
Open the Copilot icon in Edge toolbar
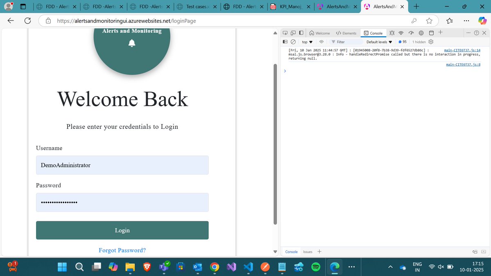[x=482, y=21]
